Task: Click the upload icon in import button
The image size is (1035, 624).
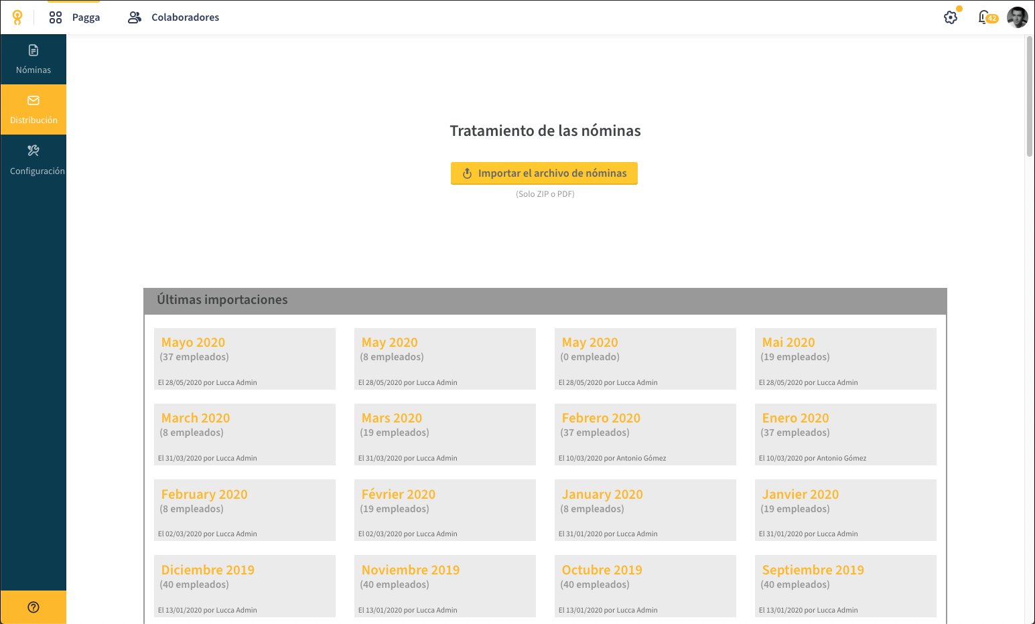Action: 468,173
